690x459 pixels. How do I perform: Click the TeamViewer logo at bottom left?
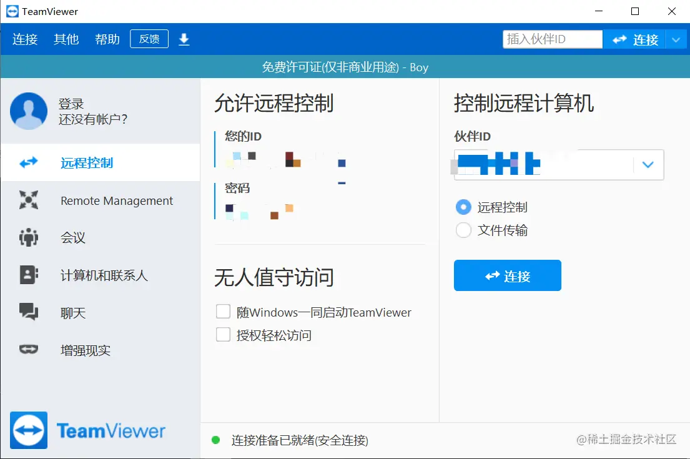[x=87, y=430]
